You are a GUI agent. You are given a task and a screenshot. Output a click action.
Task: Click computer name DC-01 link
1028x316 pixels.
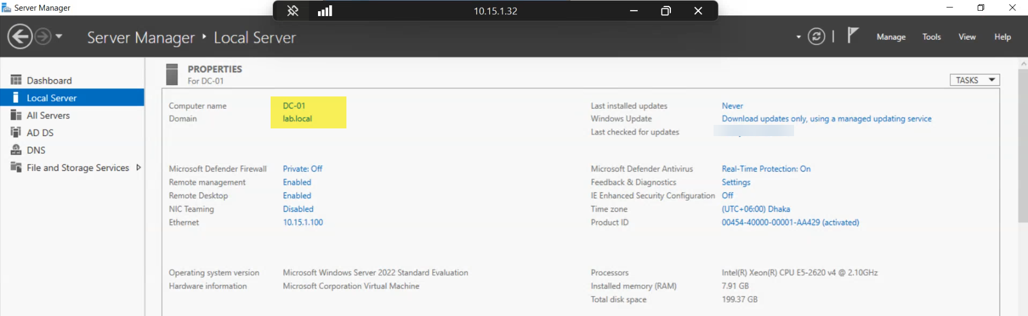[x=294, y=106]
